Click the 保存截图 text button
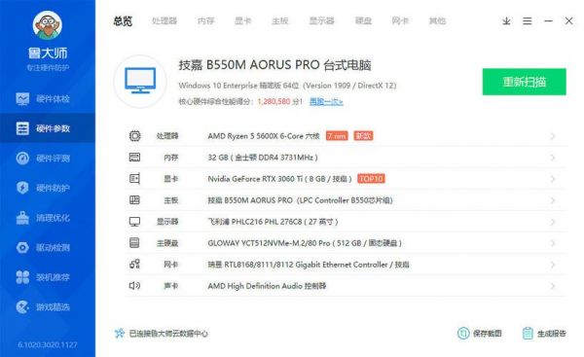584x357 pixels. tap(488, 334)
